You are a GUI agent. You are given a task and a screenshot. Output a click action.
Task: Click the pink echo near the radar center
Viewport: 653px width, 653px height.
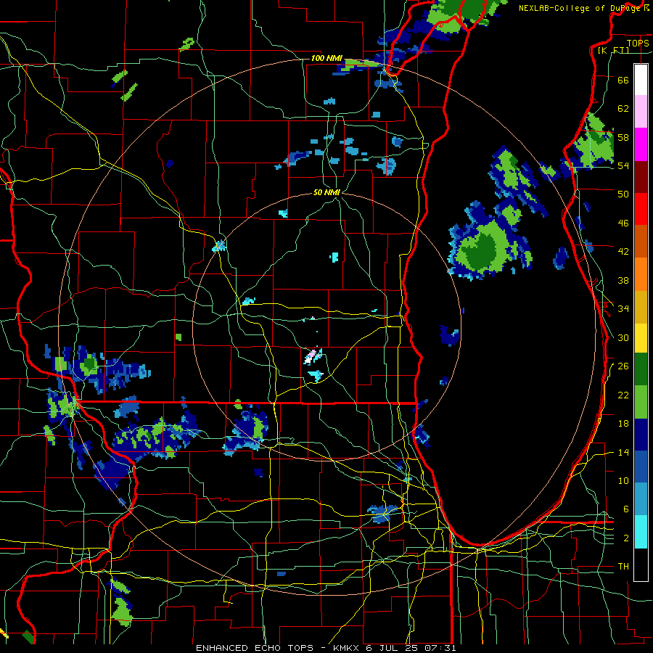point(311,356)
